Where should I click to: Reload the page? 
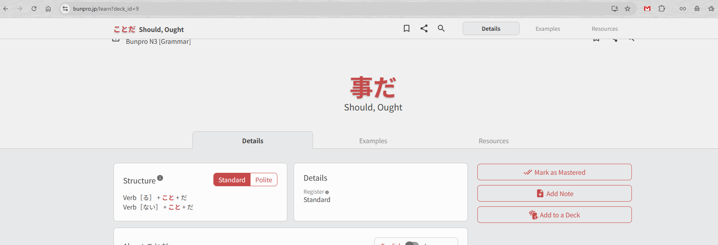pos(34,9)
